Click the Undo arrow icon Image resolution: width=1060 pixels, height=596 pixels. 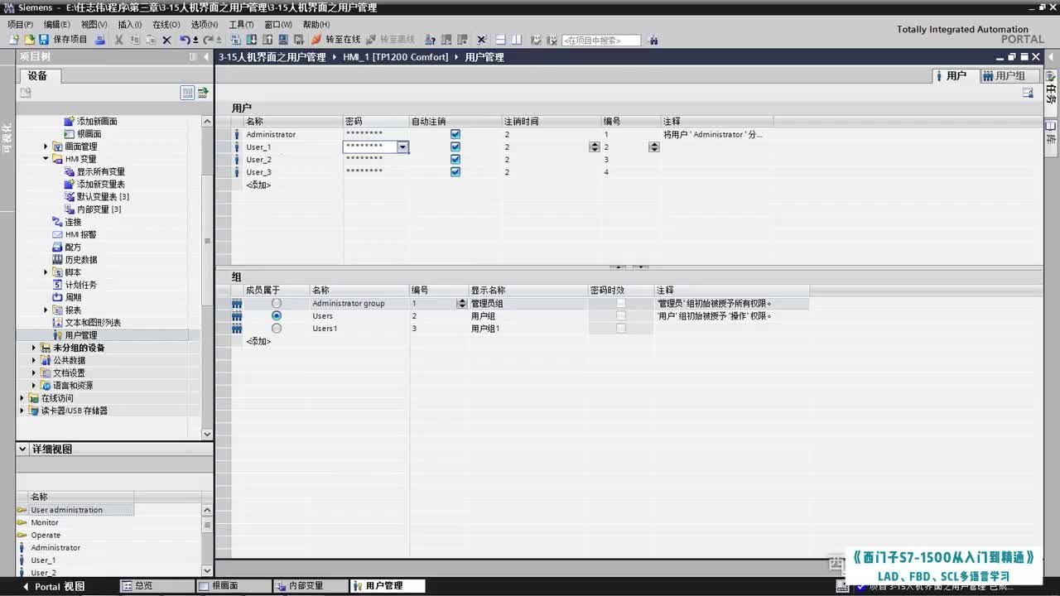click(x=184, y=40)
